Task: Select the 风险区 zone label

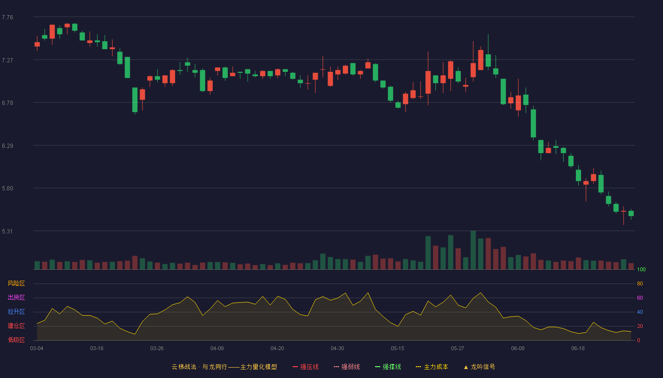Action: pos(16,283)
